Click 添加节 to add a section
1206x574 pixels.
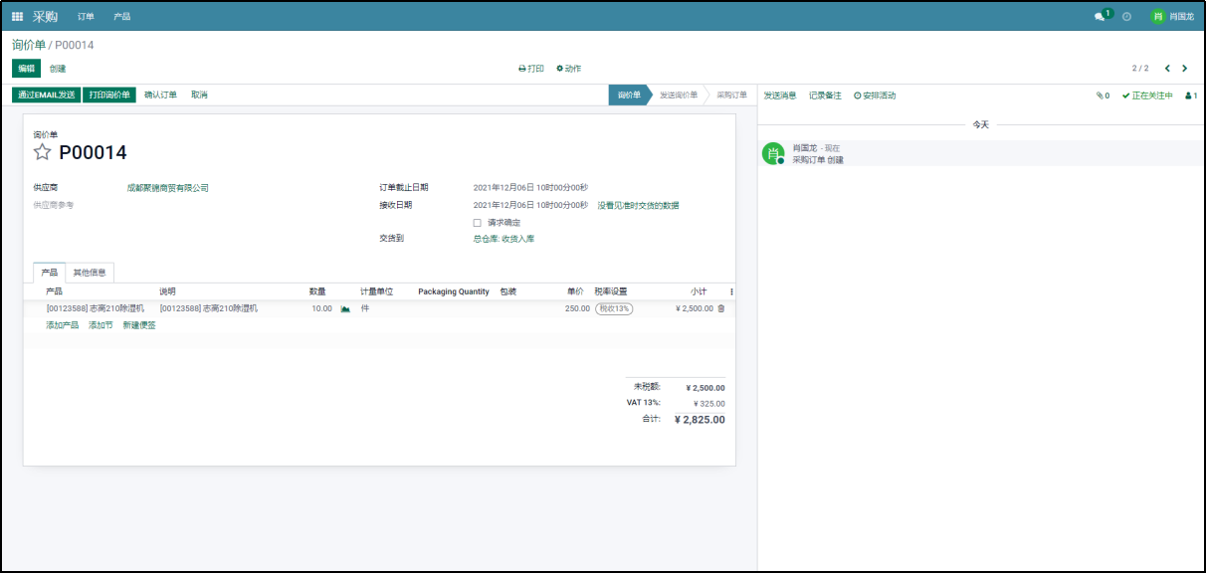[100, 325]
